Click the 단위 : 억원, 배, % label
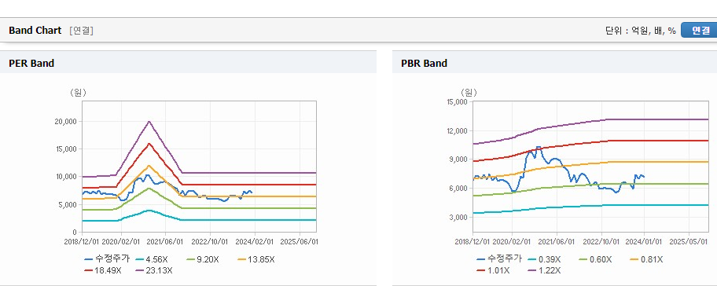 point(640,31)
